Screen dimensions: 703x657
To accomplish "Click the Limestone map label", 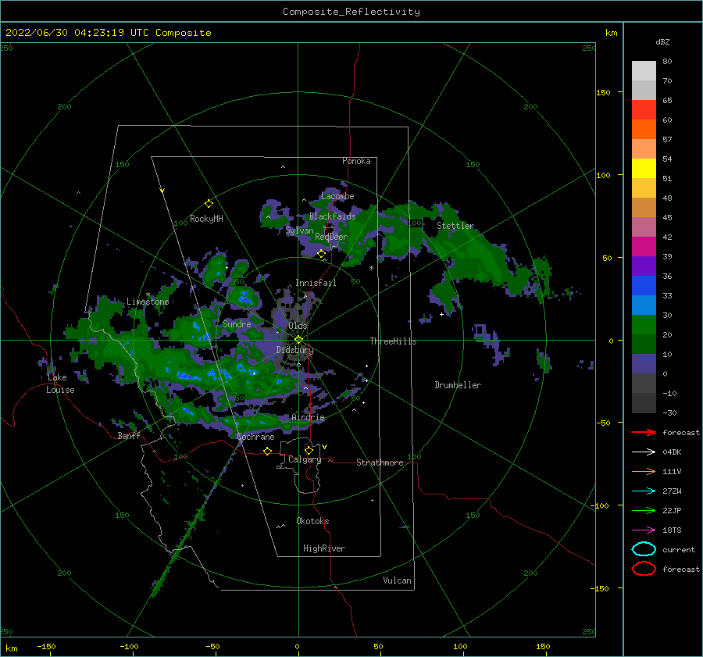I will pyautogui.click(x=148, y=302).
